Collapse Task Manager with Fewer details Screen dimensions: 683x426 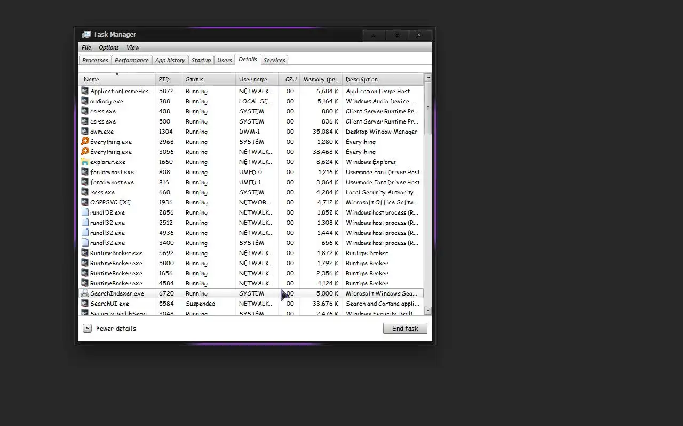click(x=109, y=329)
